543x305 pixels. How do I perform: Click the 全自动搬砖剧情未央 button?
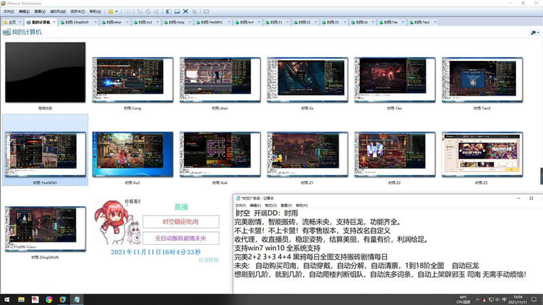click(181, 238)
